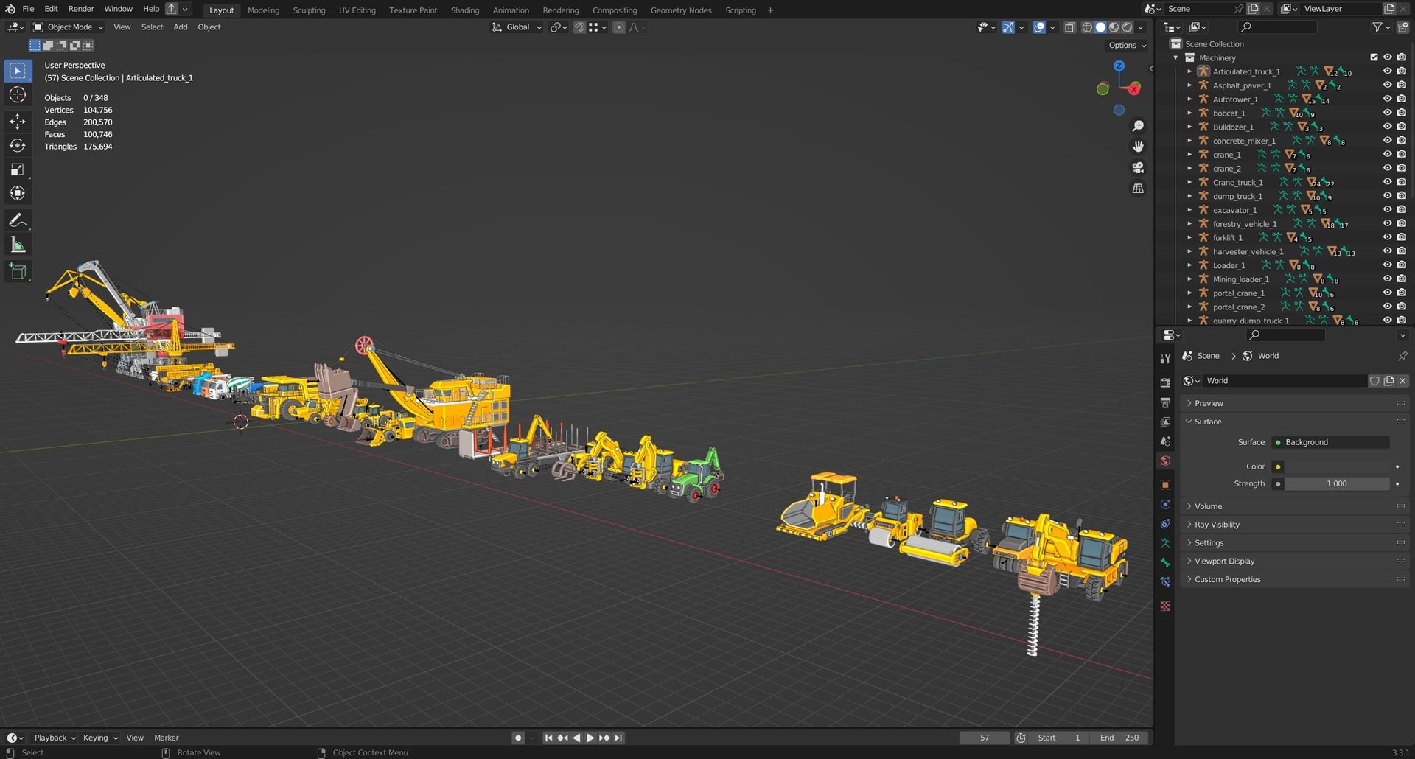The image size is (1415, 759).
Task: Open the Texture properties tab icon
Action: click(x=1165, y=606)
